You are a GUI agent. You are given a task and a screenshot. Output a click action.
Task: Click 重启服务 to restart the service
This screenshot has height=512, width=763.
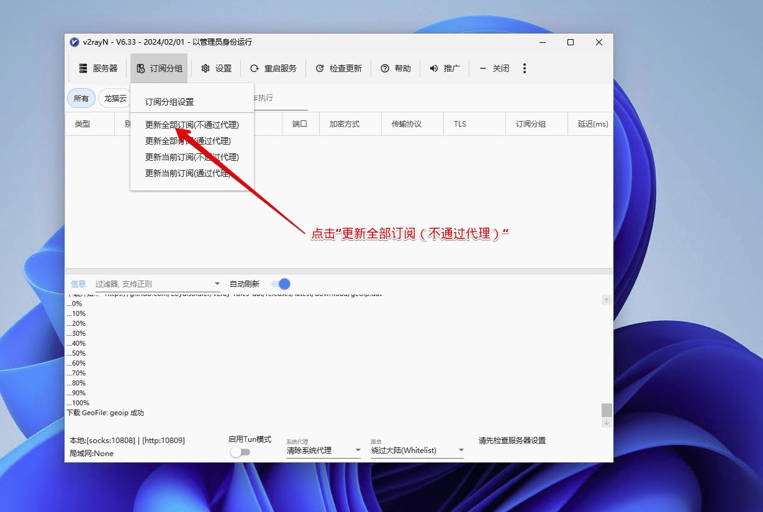273,68
